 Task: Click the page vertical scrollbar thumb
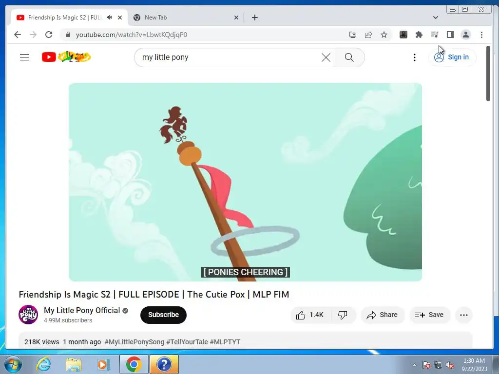coord(488,74)
